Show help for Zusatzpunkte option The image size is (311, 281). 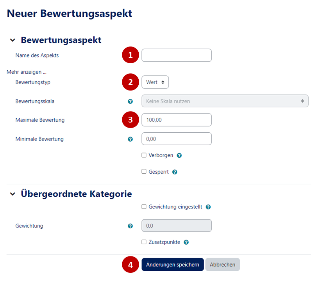[186, 242]
